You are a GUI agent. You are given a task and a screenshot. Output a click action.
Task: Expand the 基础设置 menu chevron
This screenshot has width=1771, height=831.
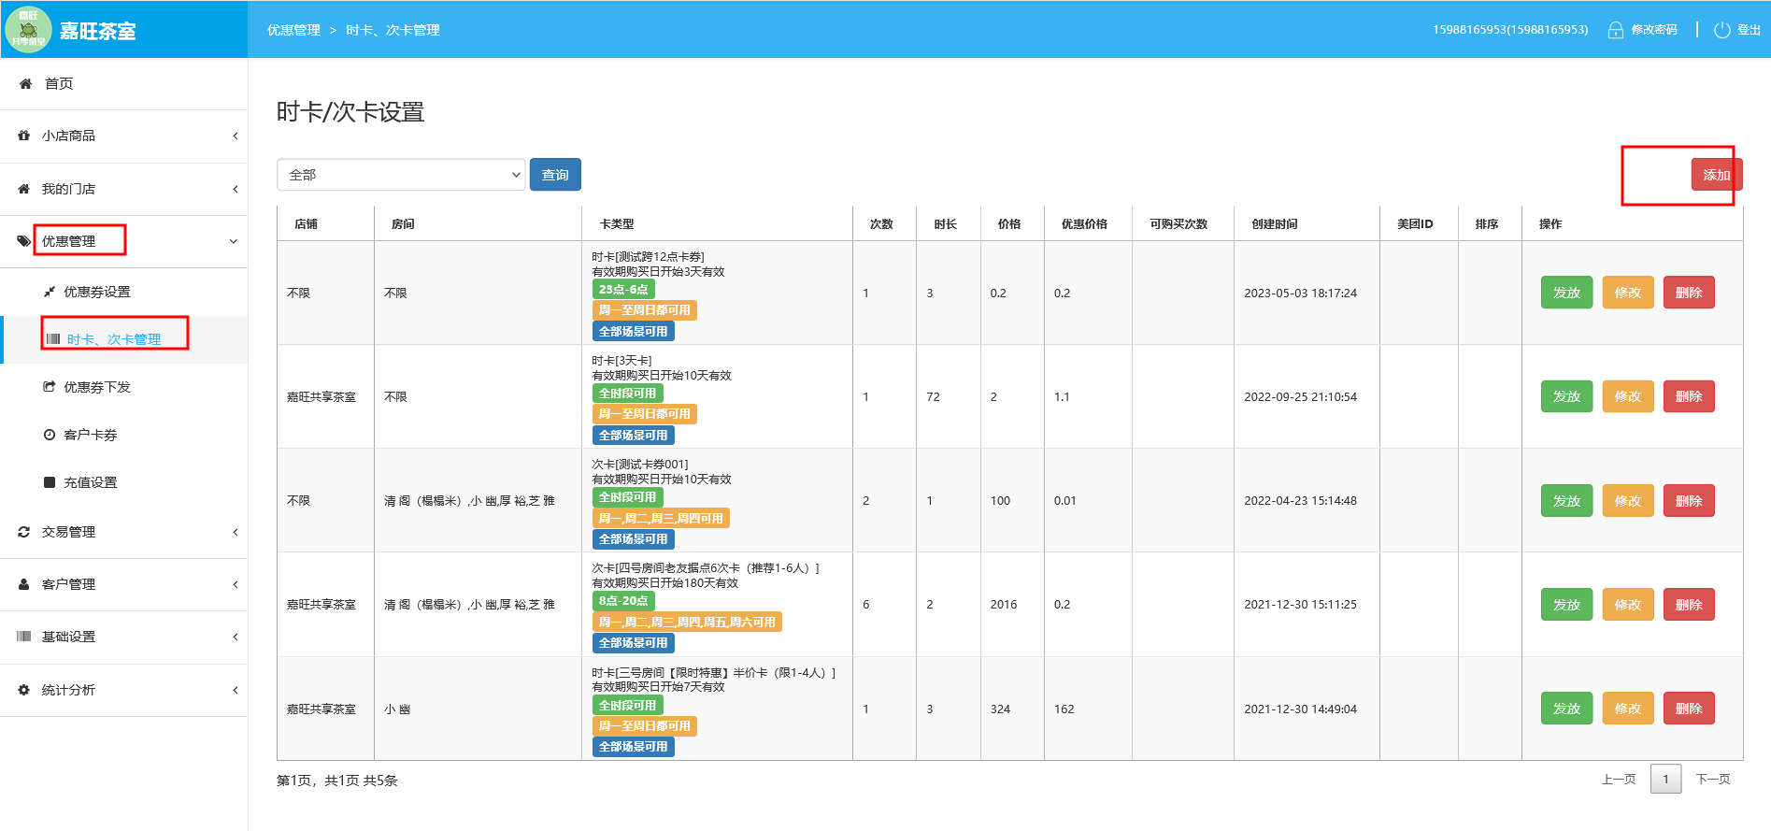tap(235, 637)
